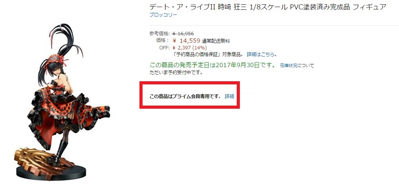Click the OFF: label
The height and width of the screenshot is (188, 399).
(164, 48)
